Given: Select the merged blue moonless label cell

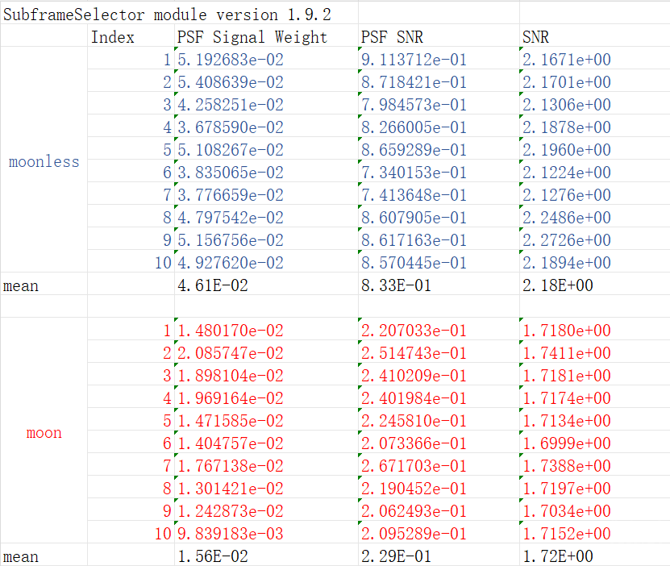Looking at the screenshot, I should click(44, 161).
